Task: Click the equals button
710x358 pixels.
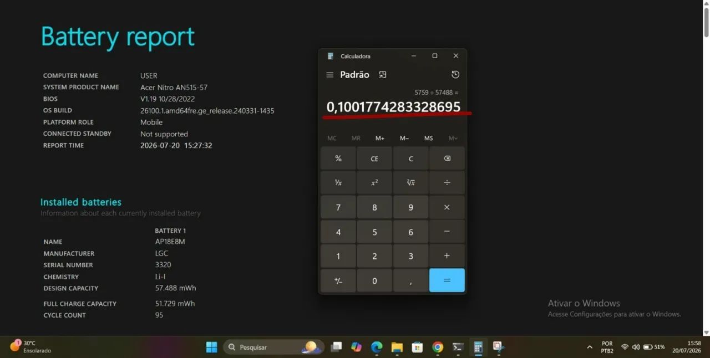Action: coord(447,280)
